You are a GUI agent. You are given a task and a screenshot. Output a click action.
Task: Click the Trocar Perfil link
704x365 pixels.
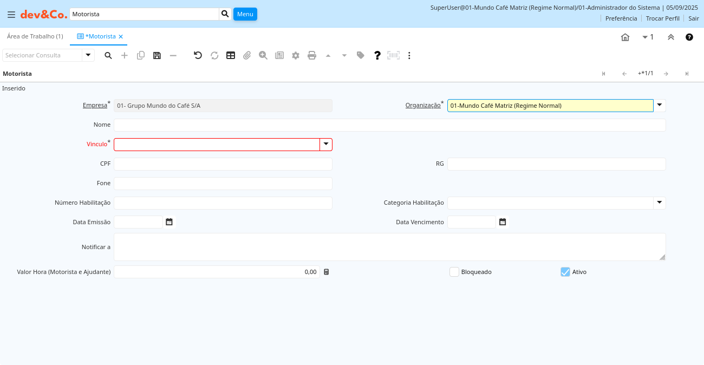coord(662,18)
